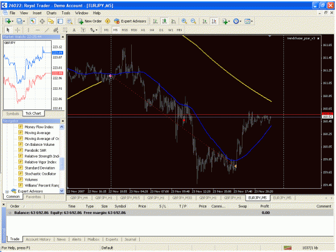The height and width of the screenshot is (252, 336).
Task: Collapse the Expert Advisors tree node
Action: [x=7, y=191]
